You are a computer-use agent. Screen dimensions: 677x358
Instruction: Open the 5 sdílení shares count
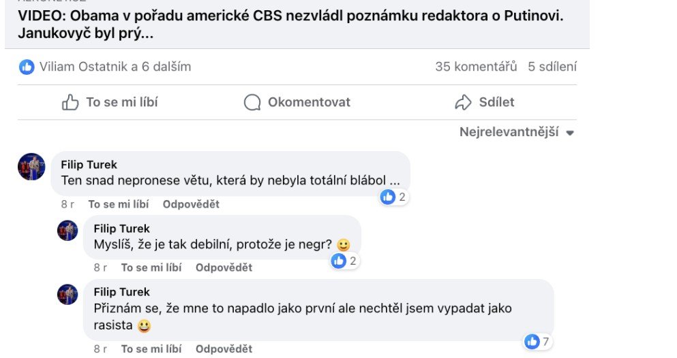click(x=552, y=67)
